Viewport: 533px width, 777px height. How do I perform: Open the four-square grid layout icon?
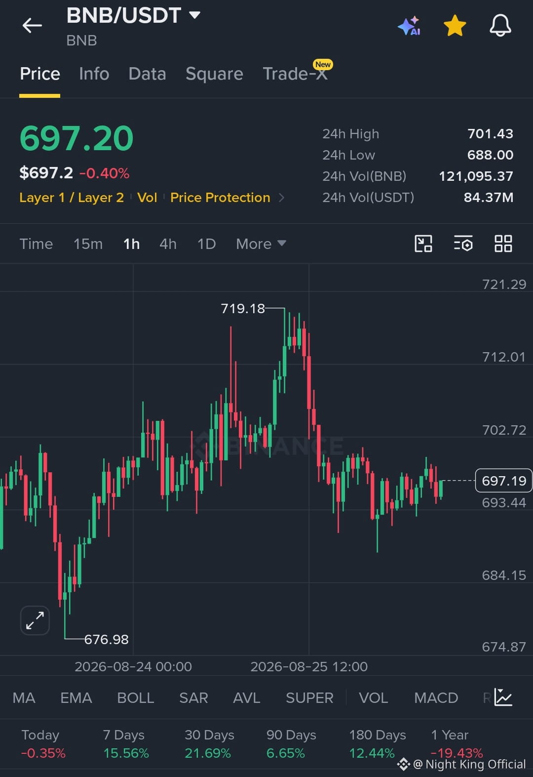503,244
